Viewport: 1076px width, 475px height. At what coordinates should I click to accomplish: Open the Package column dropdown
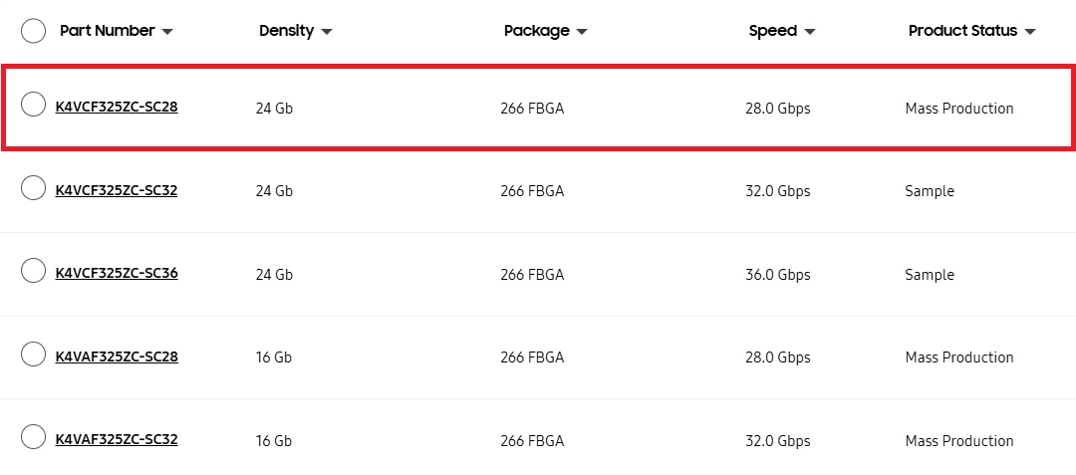(582, 32)
